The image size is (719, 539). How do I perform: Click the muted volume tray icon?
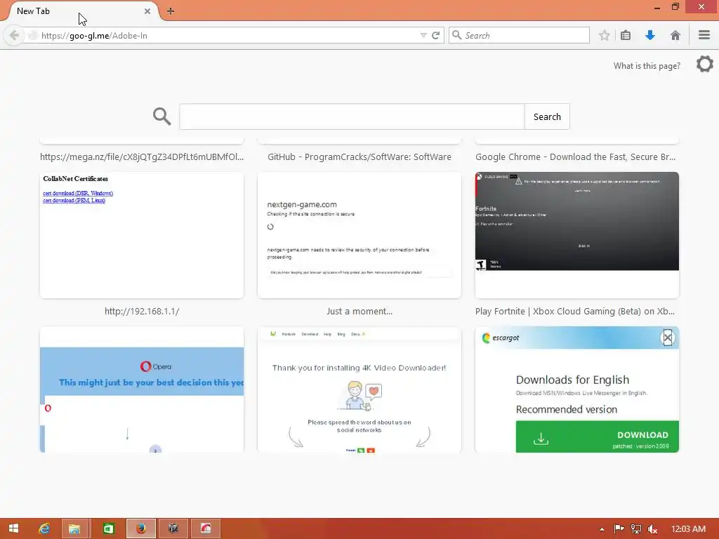(653, 529)
